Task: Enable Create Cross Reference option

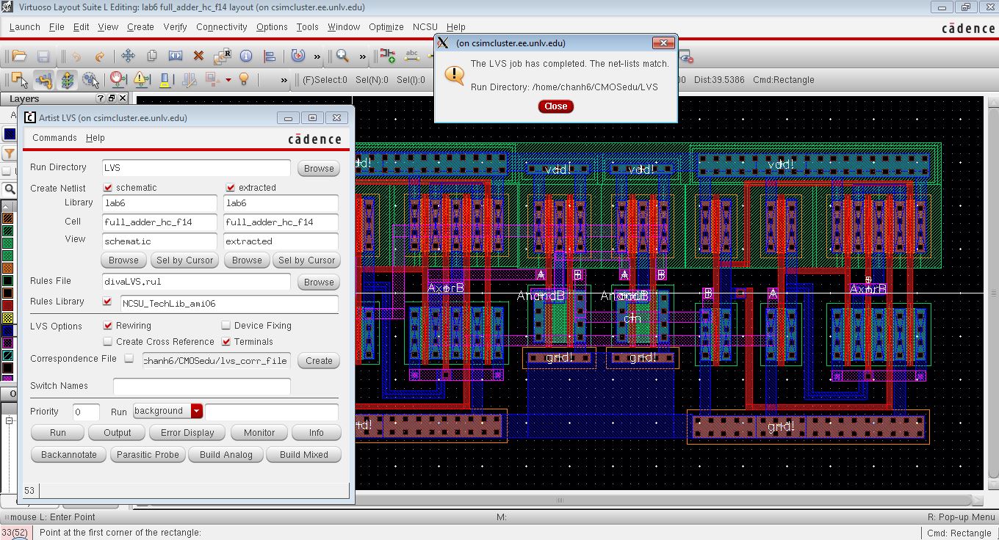Action: pyautogui.click(x=107, y=341)
